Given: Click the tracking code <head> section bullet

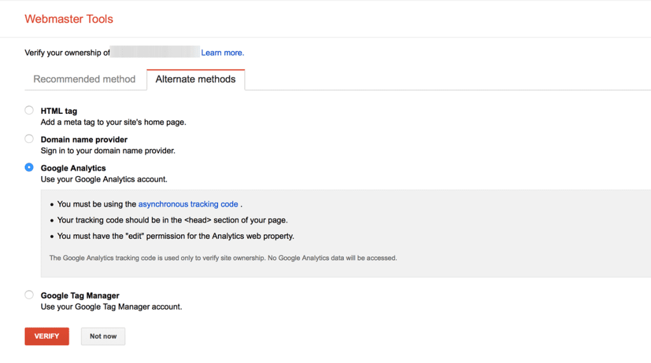Looking at the screenshot, I should click(172, 220).
